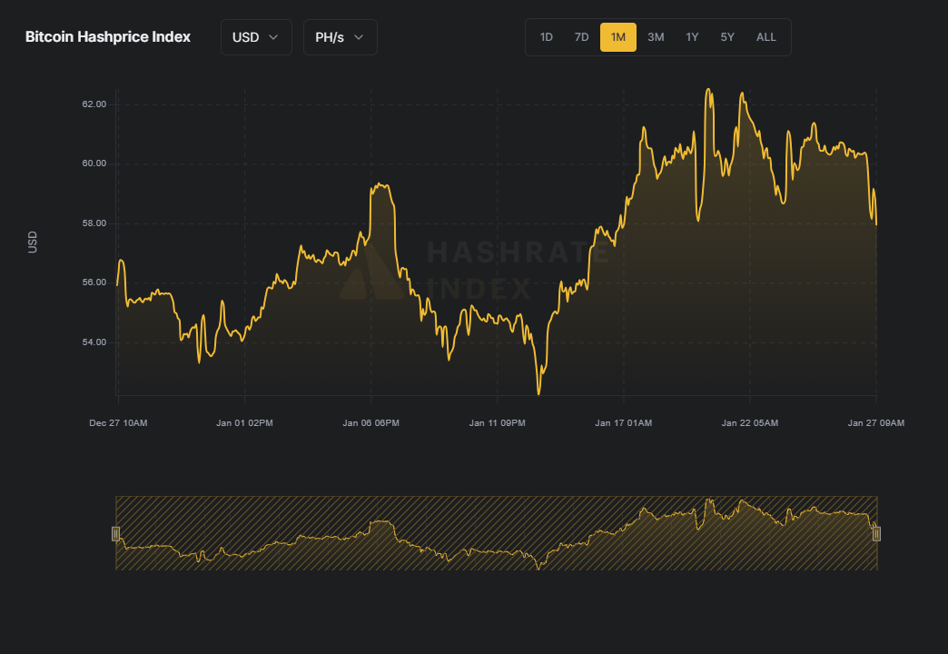Click the Jan 11 09PM date label
The height and width of the screenshot is (654, 948).
coord(498,423)
